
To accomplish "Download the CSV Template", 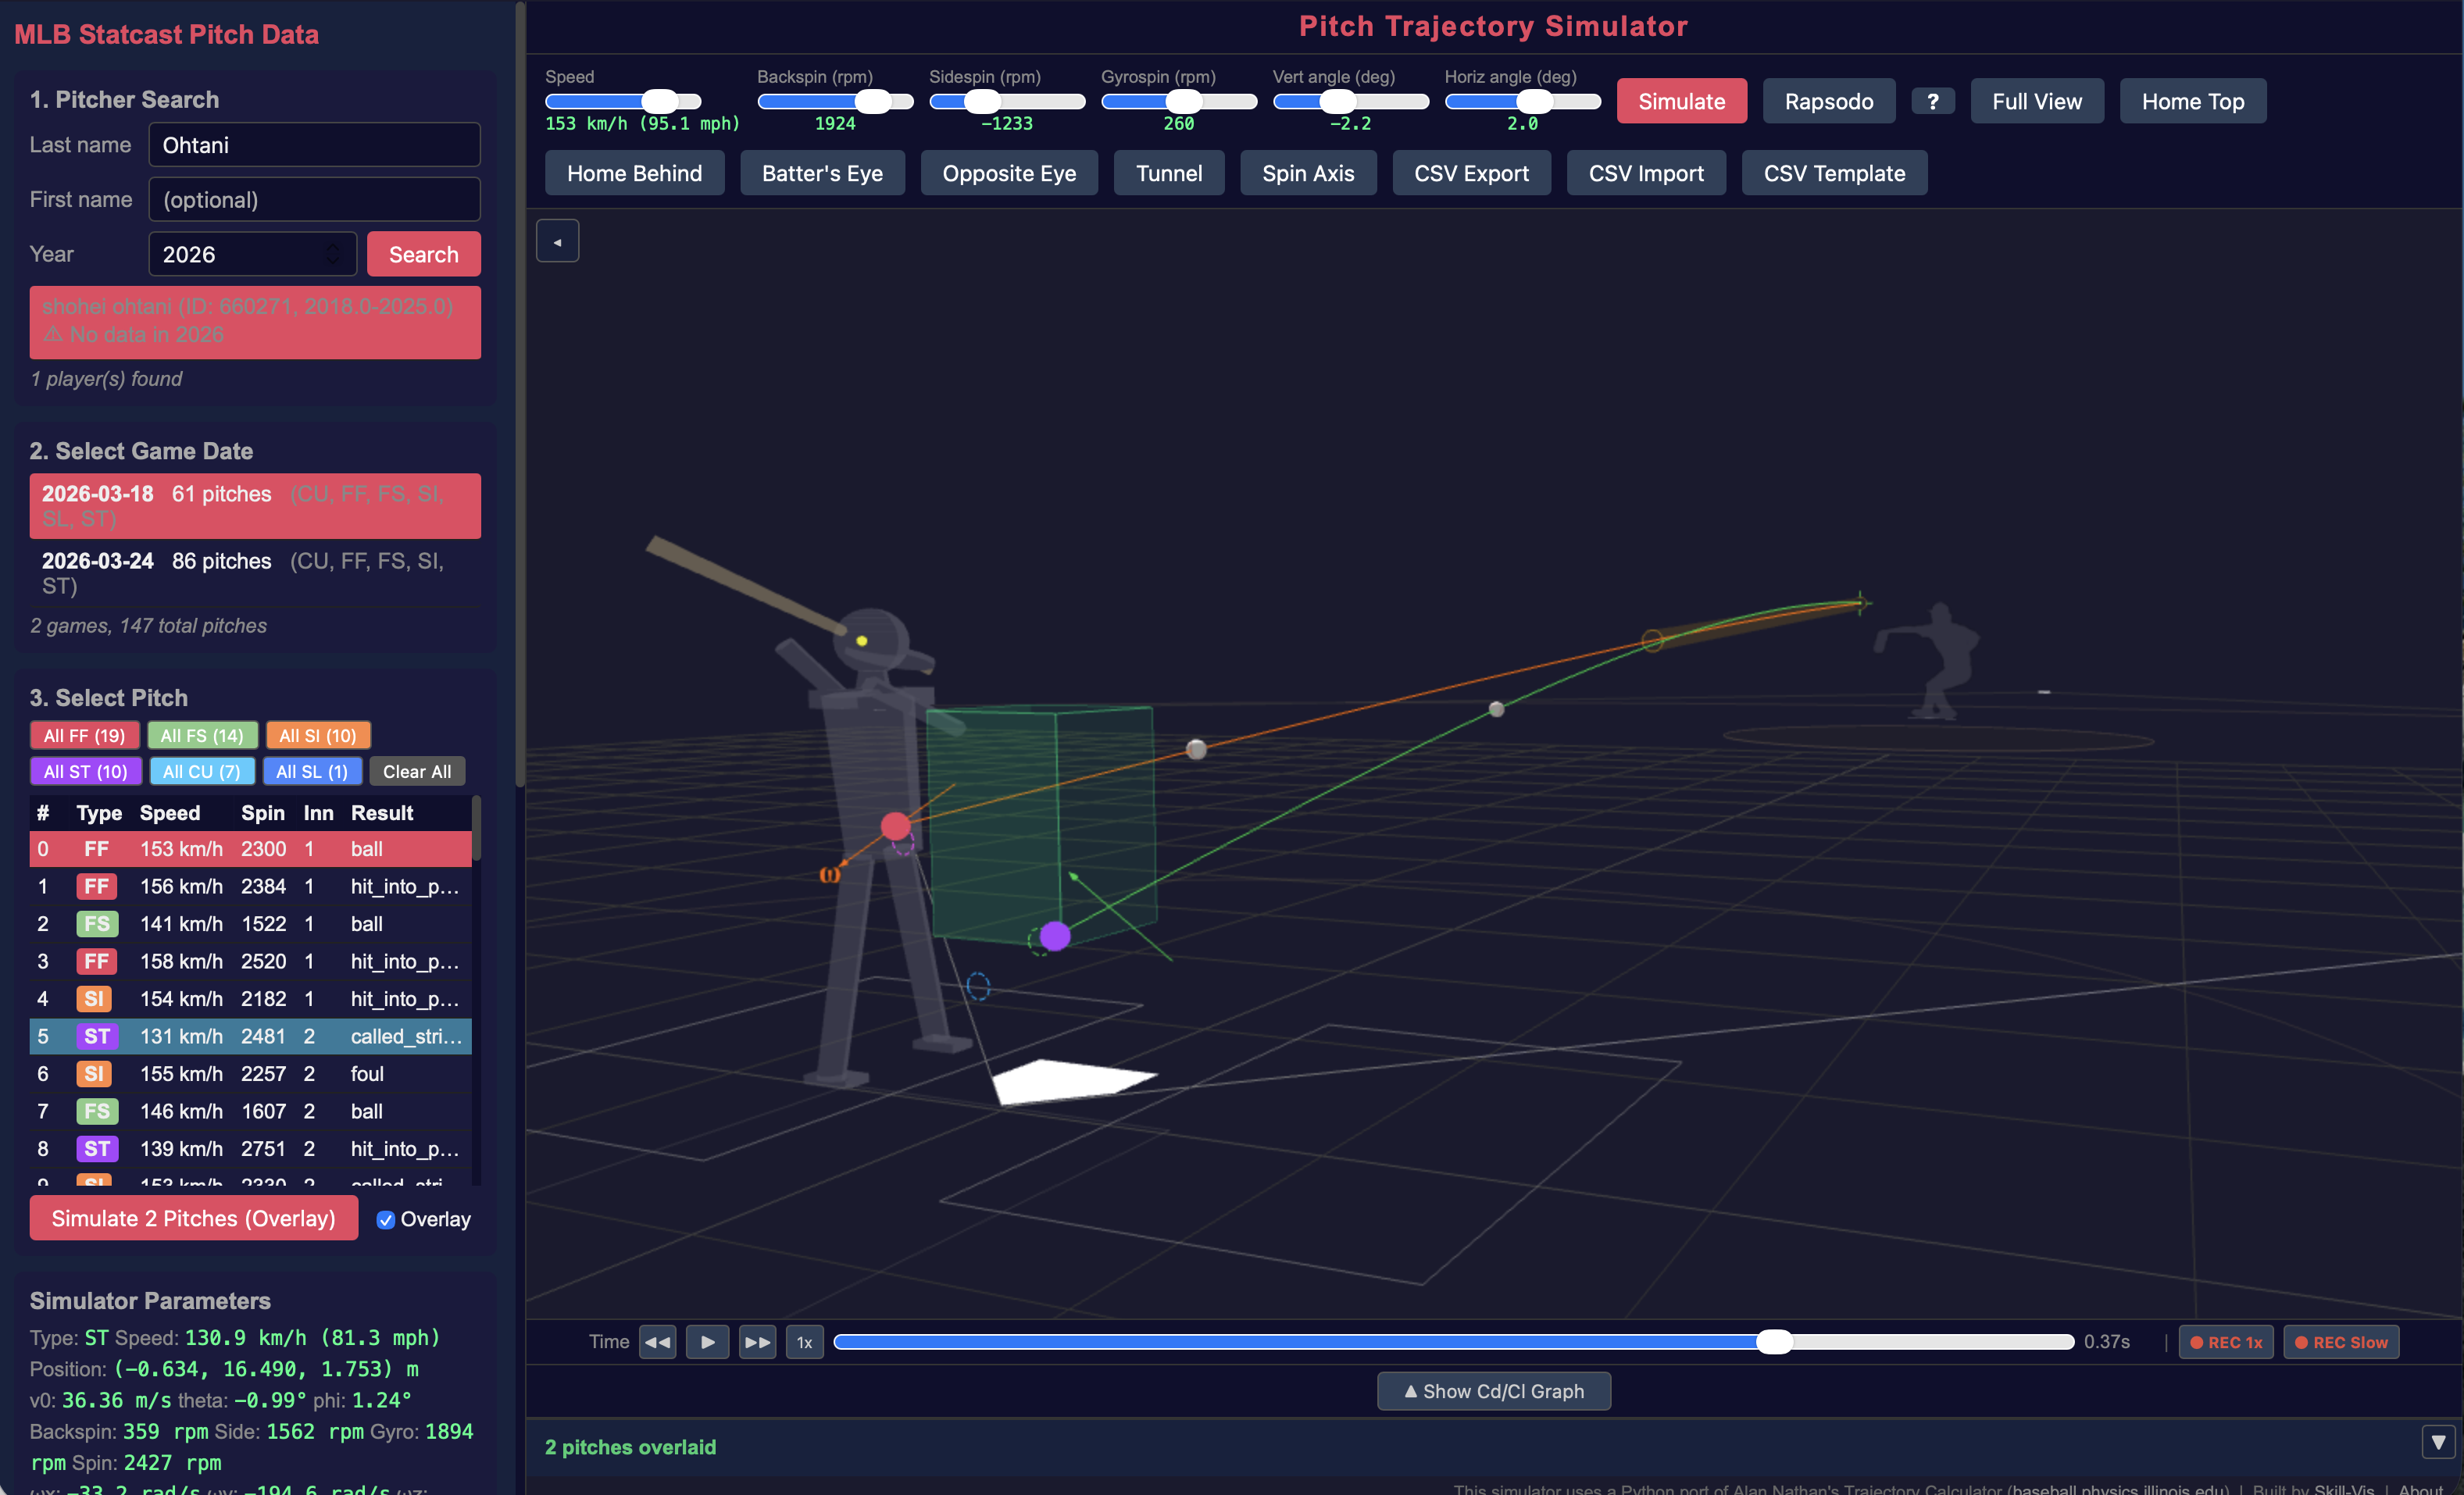I will [1834, 173].
